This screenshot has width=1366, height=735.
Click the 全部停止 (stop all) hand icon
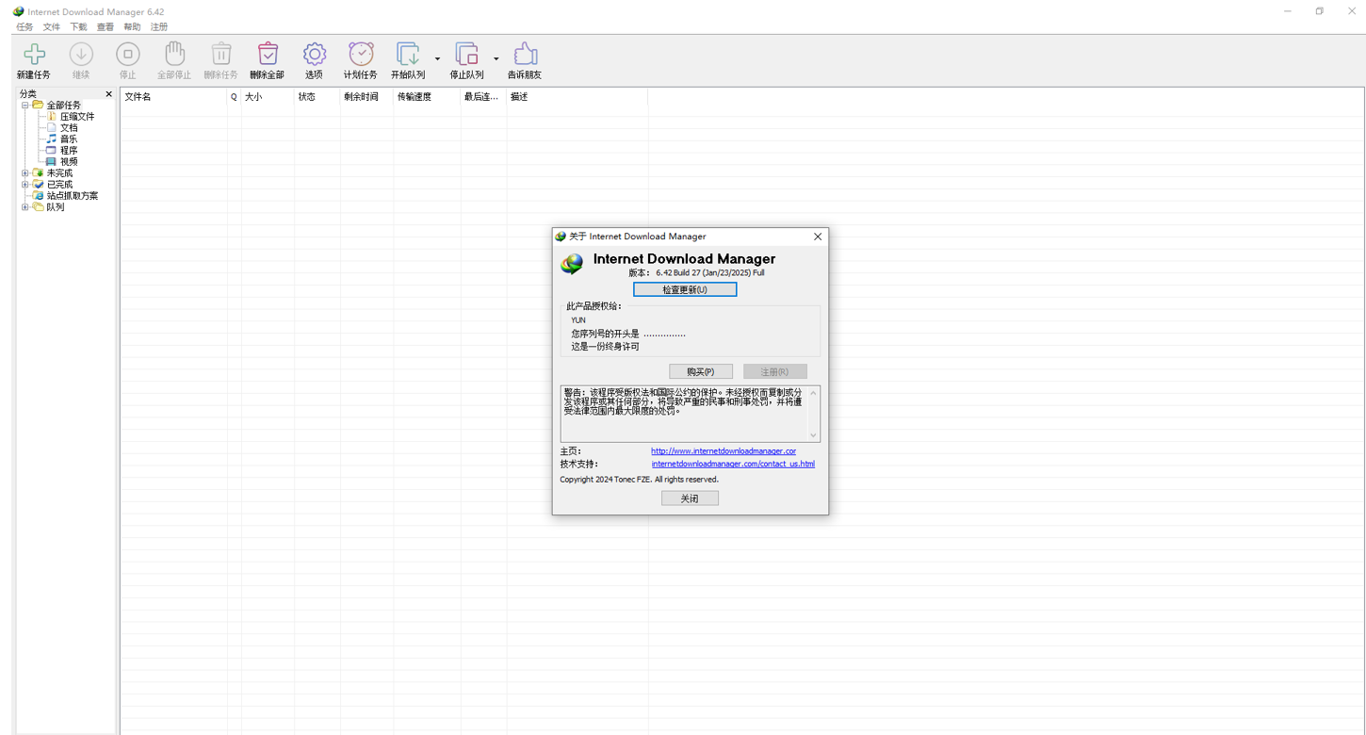[x=174, y=55]
